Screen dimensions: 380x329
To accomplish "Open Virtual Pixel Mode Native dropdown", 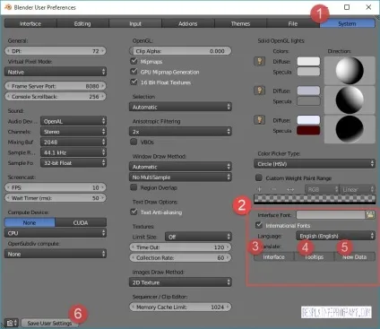I will [x=56, y=72].
